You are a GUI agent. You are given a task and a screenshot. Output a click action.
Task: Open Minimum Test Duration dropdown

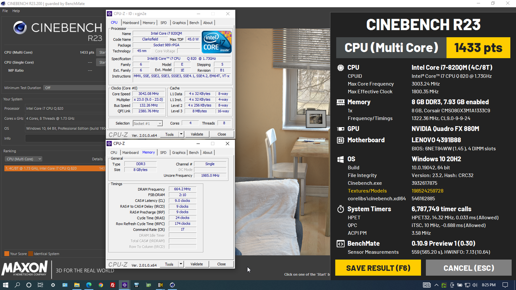click(x=74, y=88)
